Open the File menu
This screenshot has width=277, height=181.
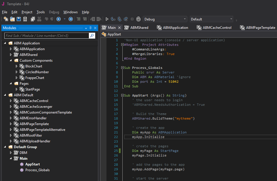point(5,12)
